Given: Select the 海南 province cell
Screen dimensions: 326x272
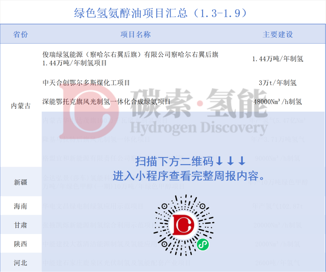Looking at the screenshot, I should pos(21,206).
